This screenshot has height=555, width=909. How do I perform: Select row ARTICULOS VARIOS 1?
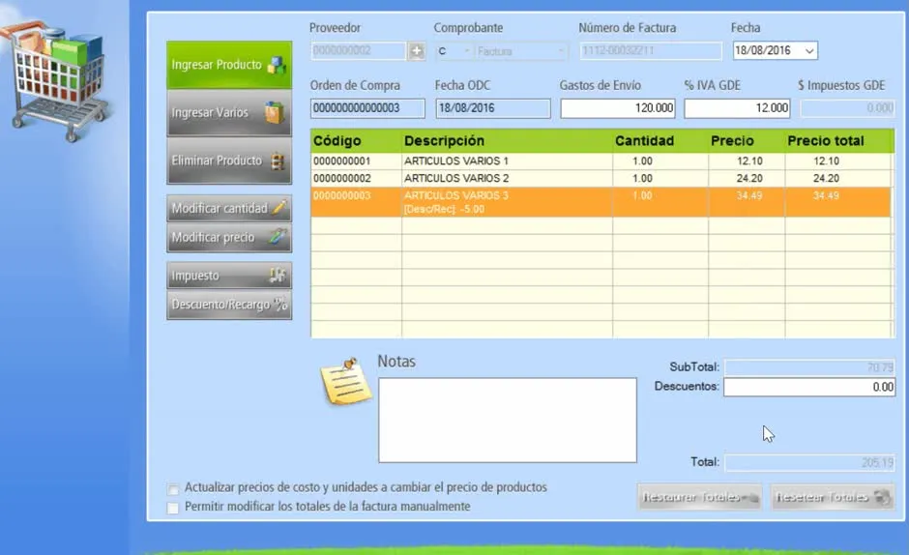point(601,161)
